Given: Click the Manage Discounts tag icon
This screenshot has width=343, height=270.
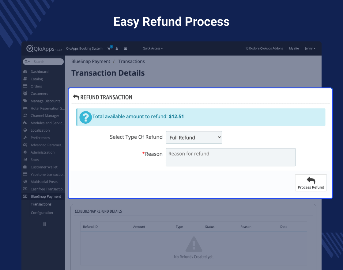Looking at the screenshot, I should coord(25,101).
